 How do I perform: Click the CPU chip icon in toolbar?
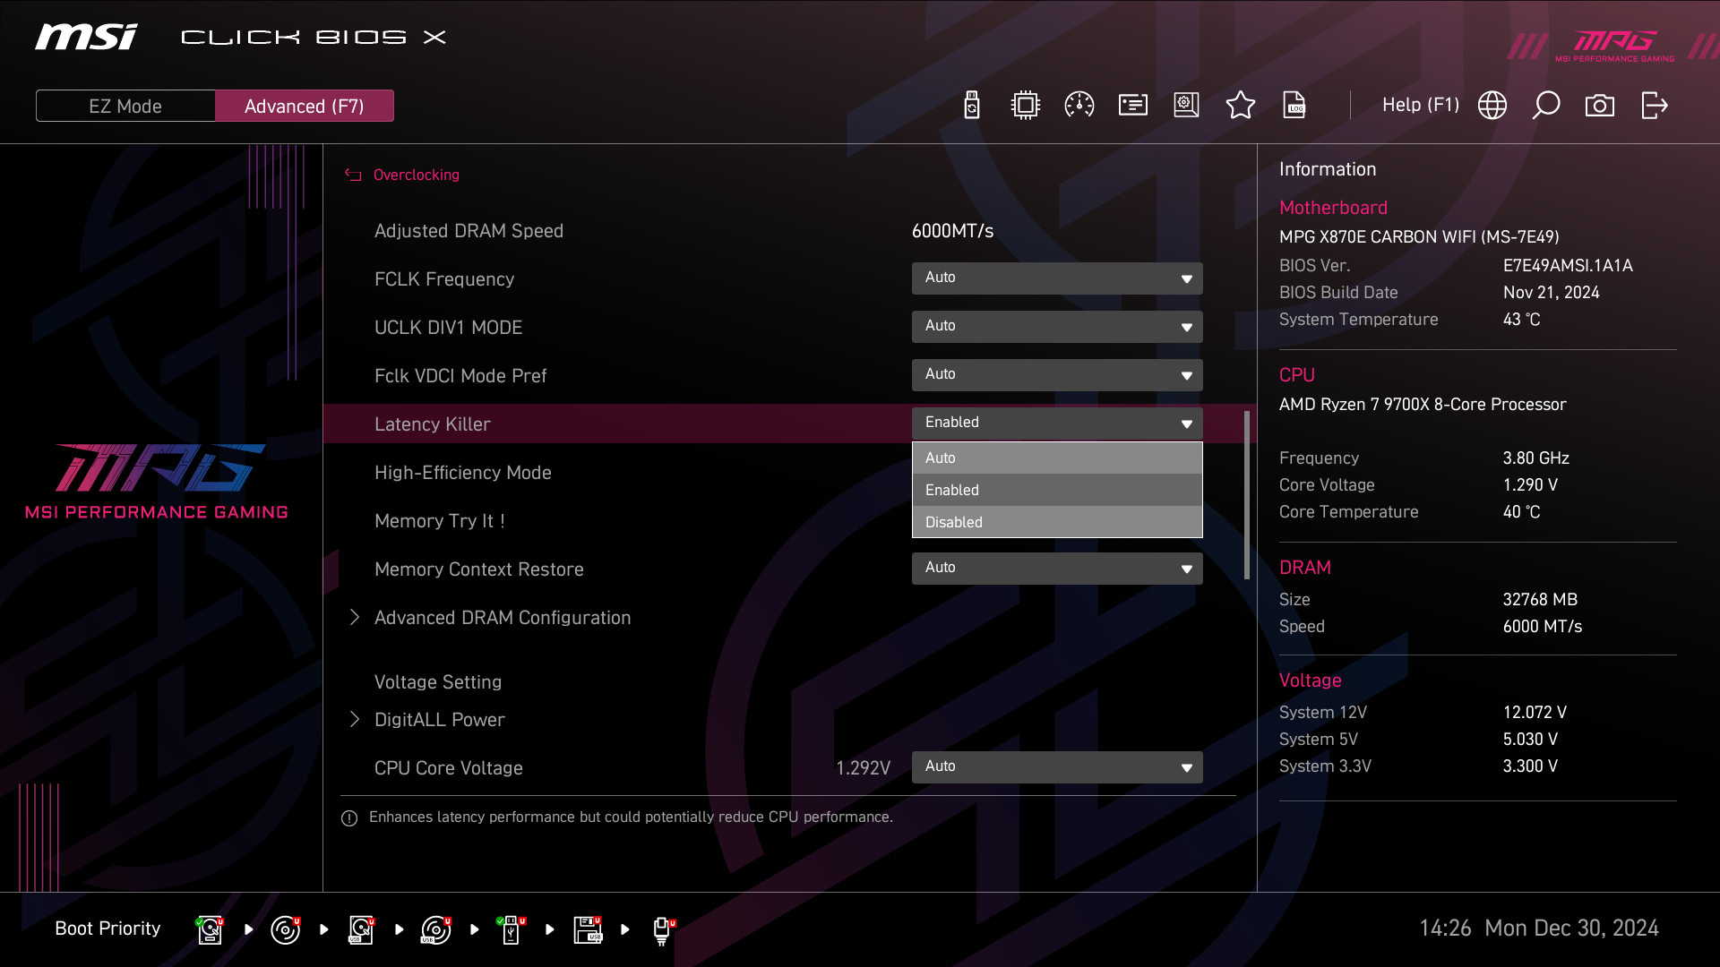1025,105
